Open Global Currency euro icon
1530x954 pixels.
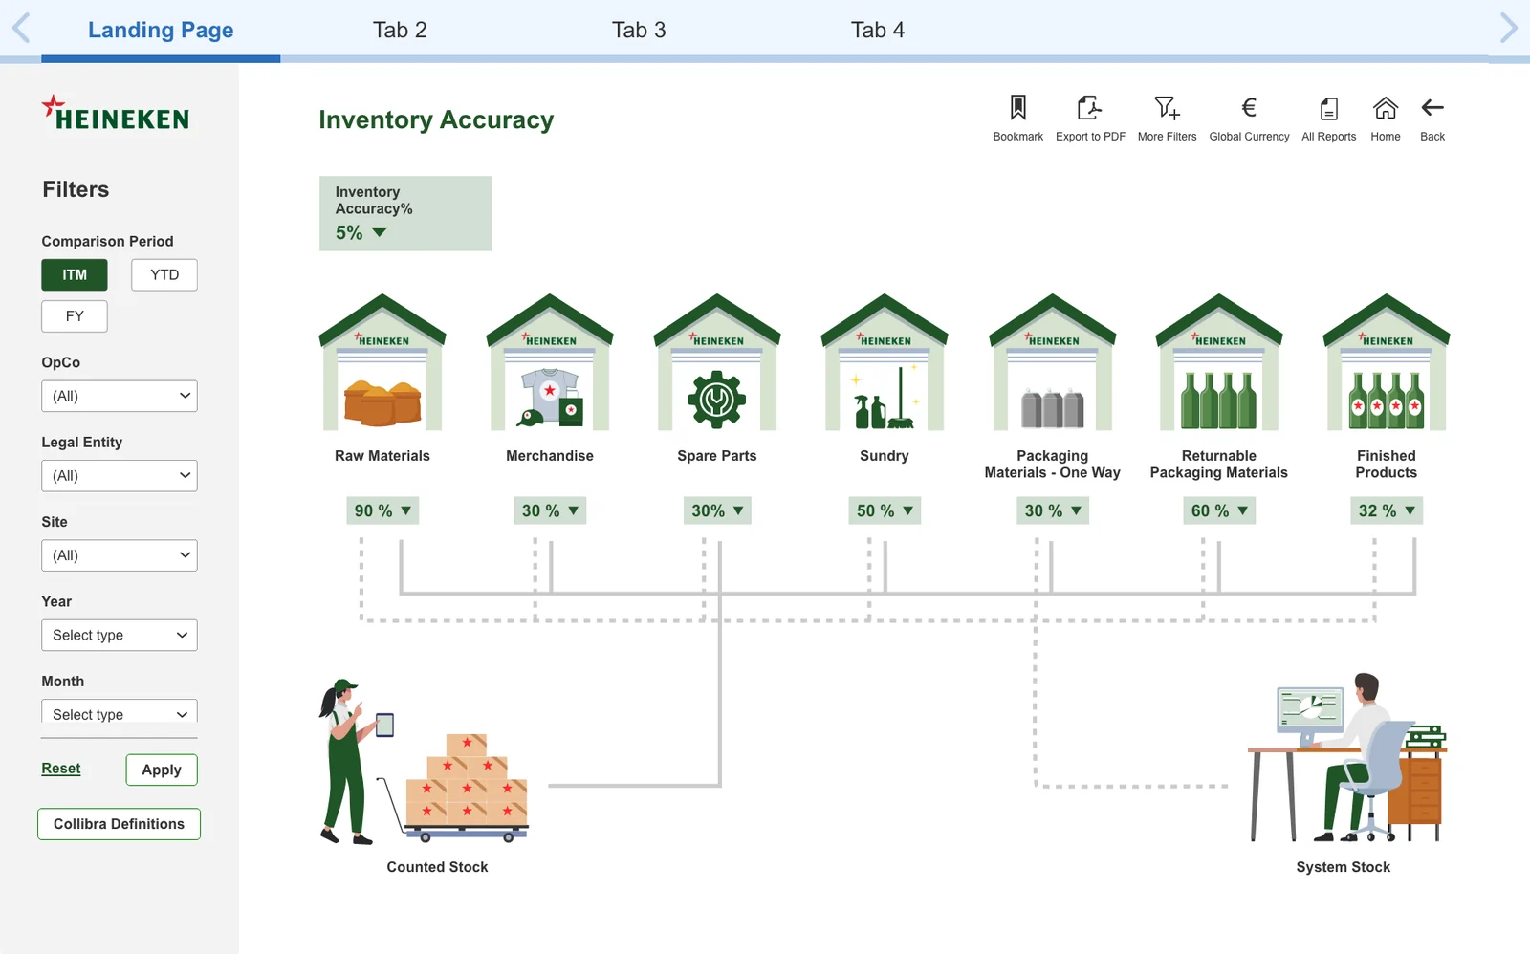click(x=1249, y=107)
